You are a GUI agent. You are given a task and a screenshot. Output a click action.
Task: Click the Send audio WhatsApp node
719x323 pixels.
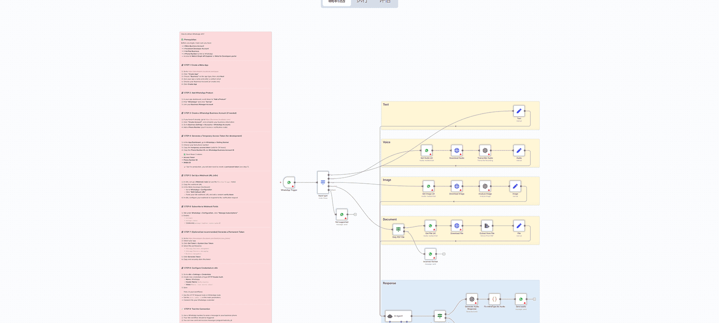[521, 299]
